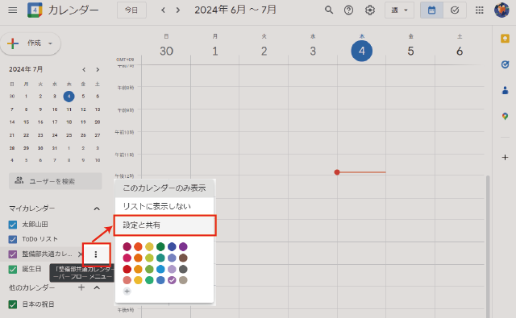Pick the dark green color swatch
Viewport: 516px width, 318px height.
[x=160, y=246]
